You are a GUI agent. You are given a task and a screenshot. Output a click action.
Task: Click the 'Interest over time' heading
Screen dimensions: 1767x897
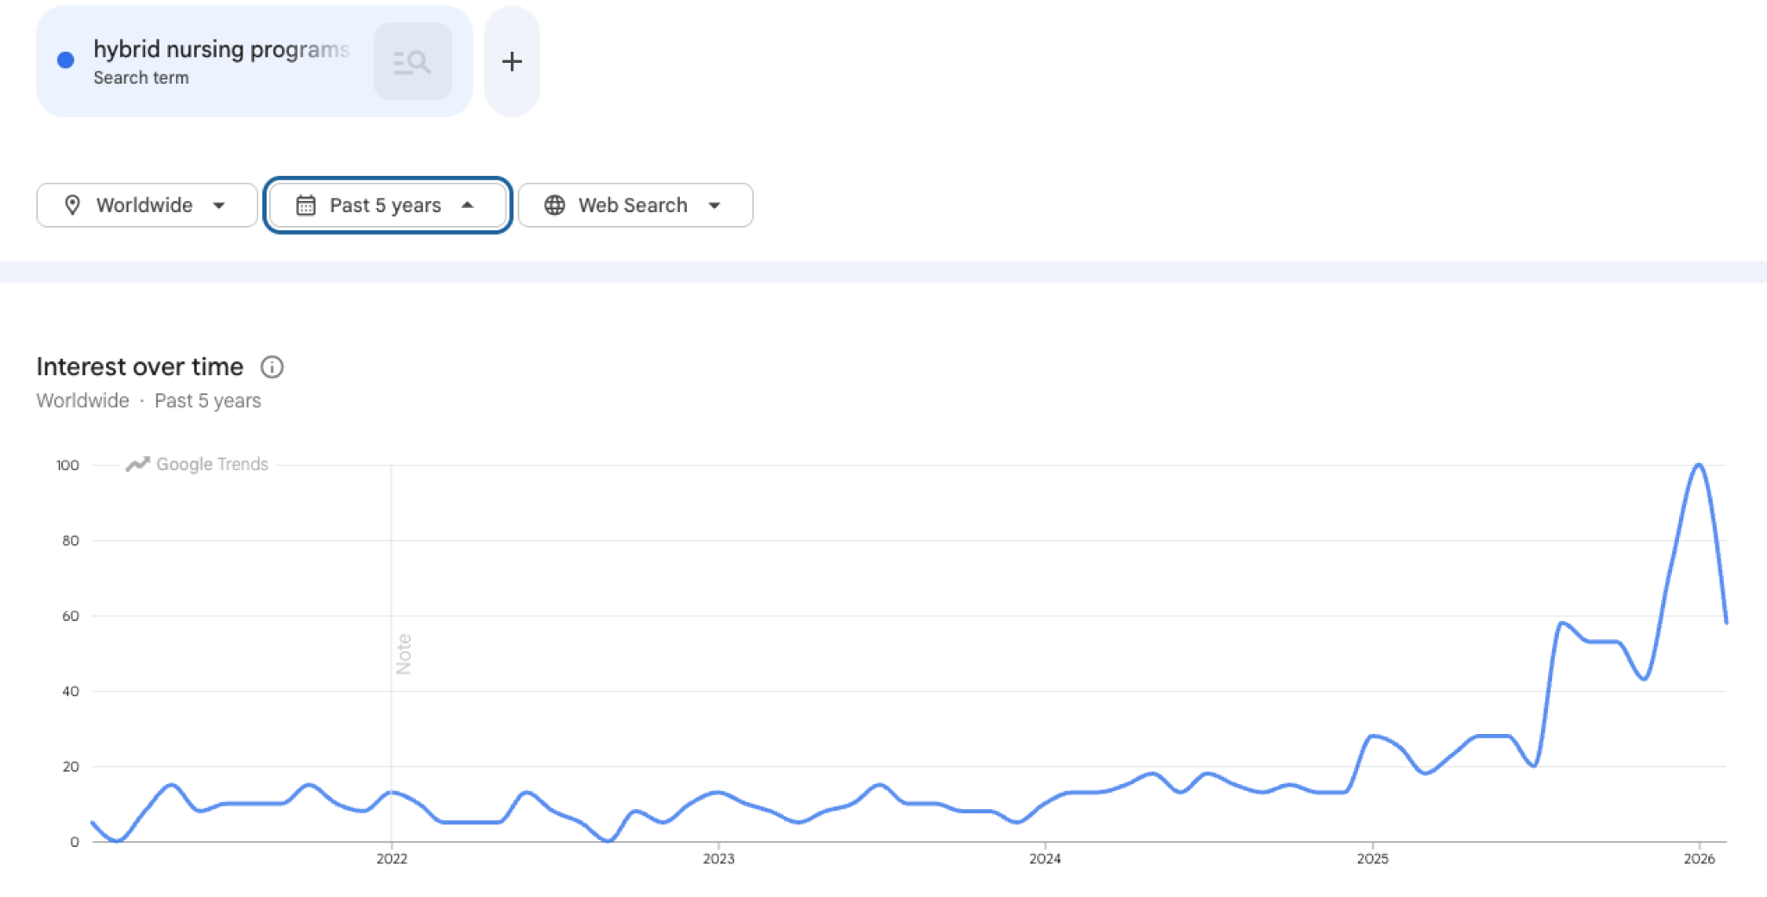[140, 367]
